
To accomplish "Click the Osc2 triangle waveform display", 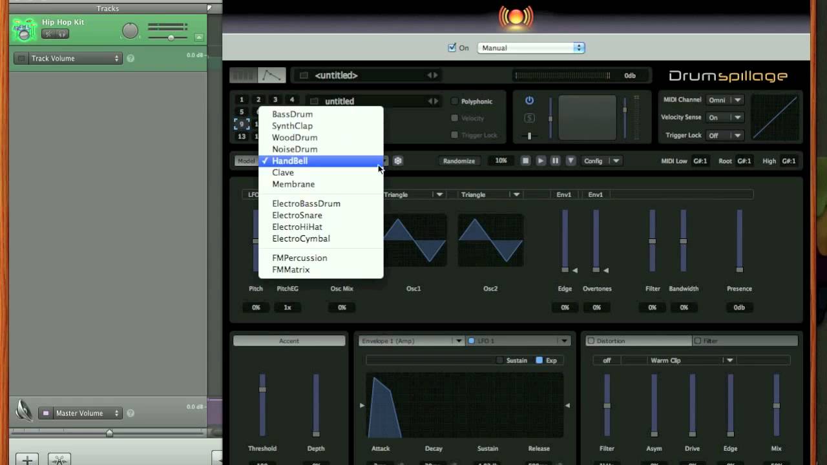I will 490,240.
